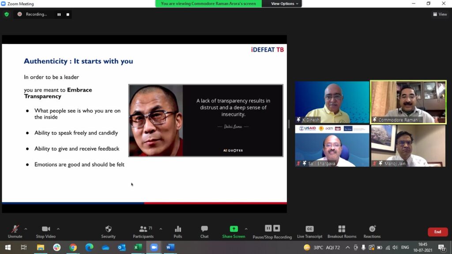Expand share screen options arrow

point(246,229)
